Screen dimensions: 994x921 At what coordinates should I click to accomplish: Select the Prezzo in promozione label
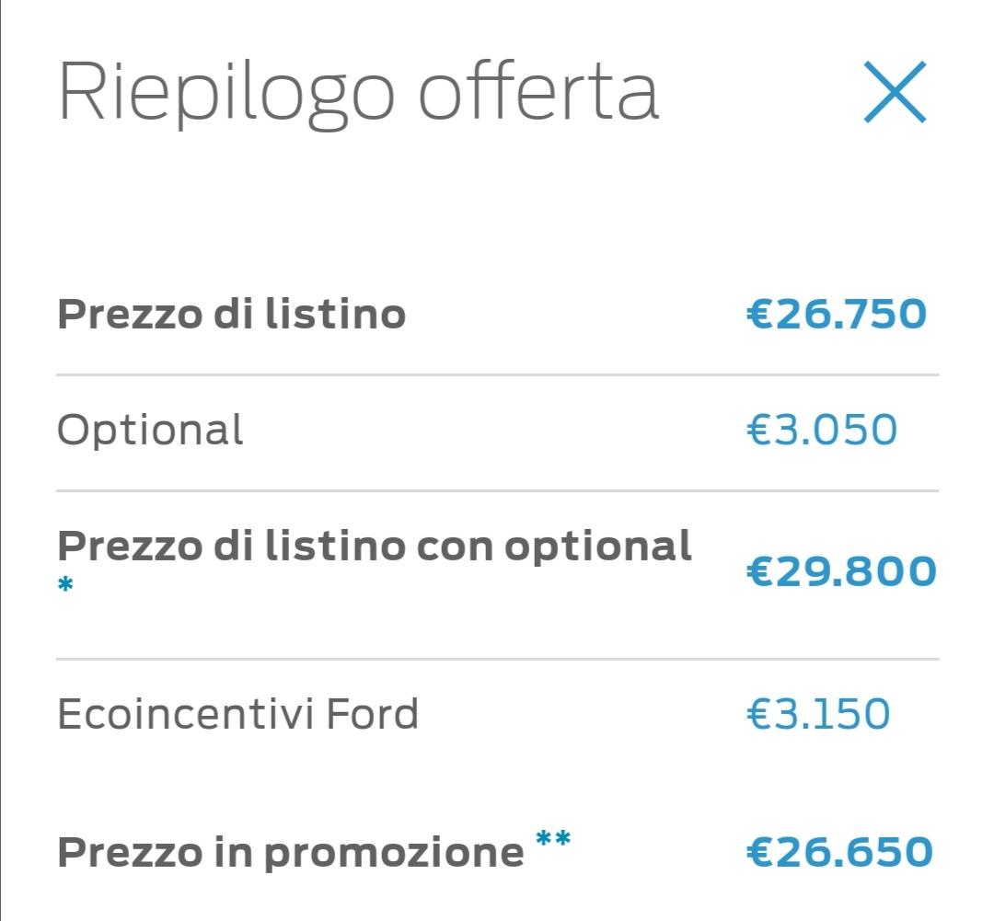[x=291, y=853]
